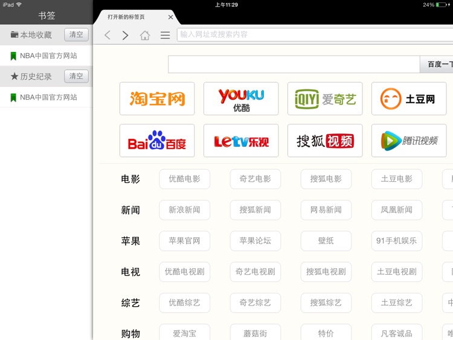Open NBA中国官方网站 under 本地收藏
This screenshot has width=453, height=340.
[x=47, y=56]
